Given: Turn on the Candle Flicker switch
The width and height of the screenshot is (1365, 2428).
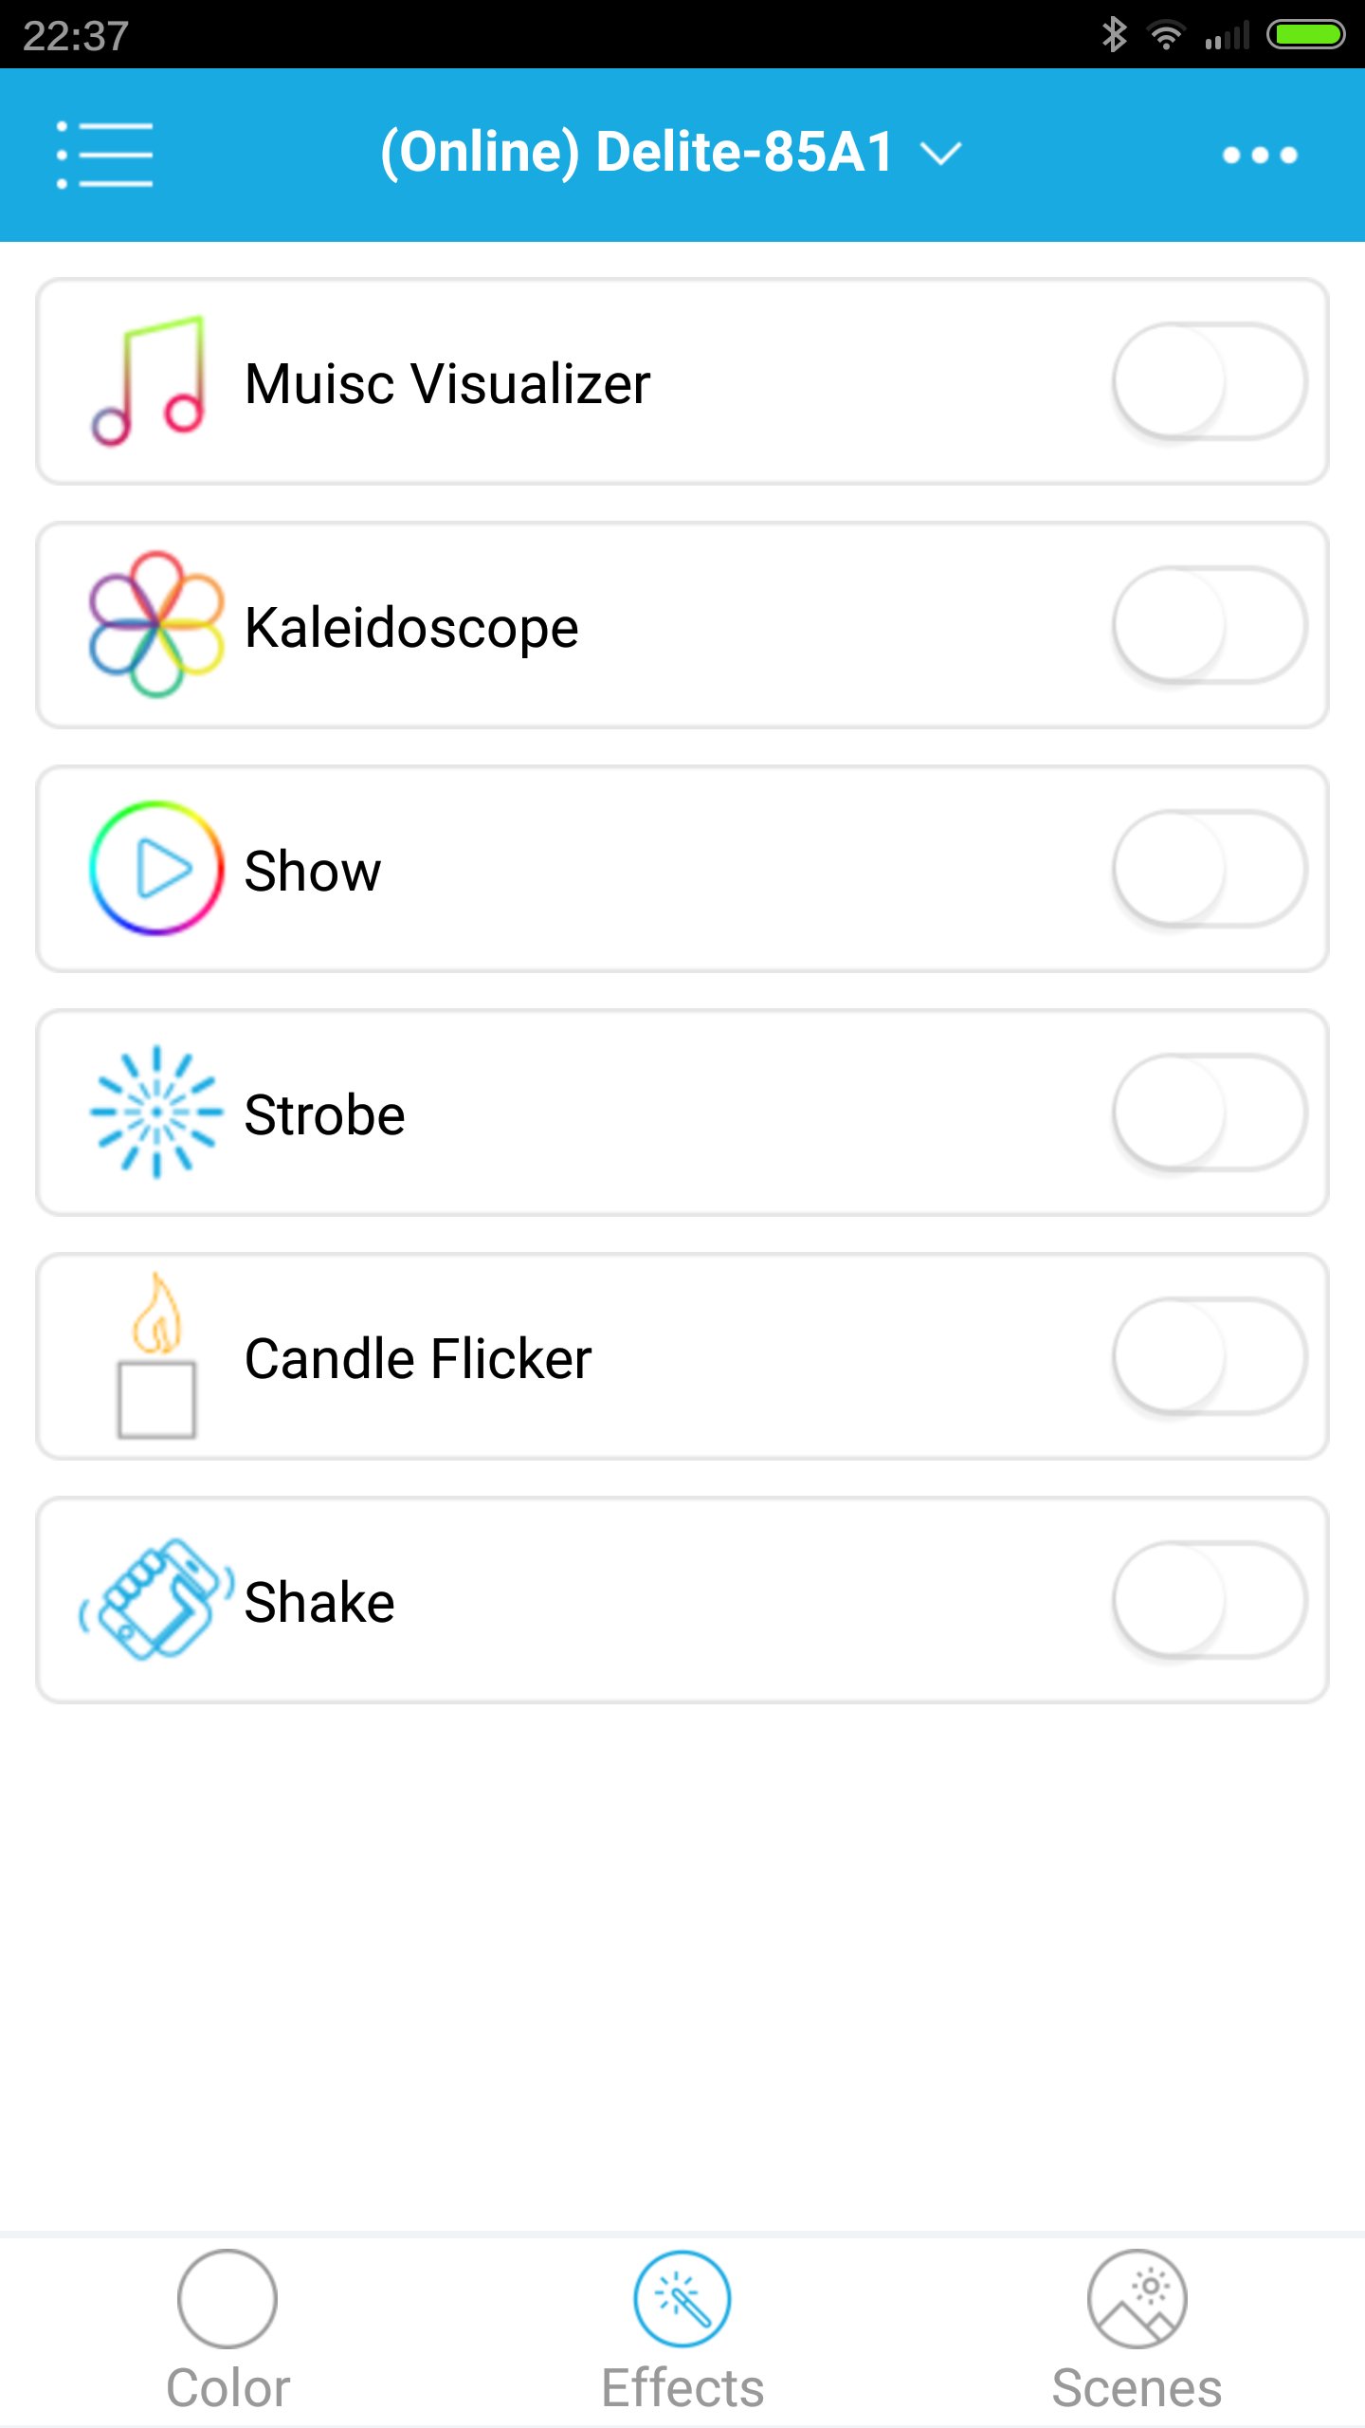Looking at the screenshot, I should click(1209, 1356).
